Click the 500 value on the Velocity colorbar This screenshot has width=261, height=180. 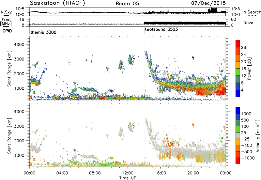tap(245, 120)
